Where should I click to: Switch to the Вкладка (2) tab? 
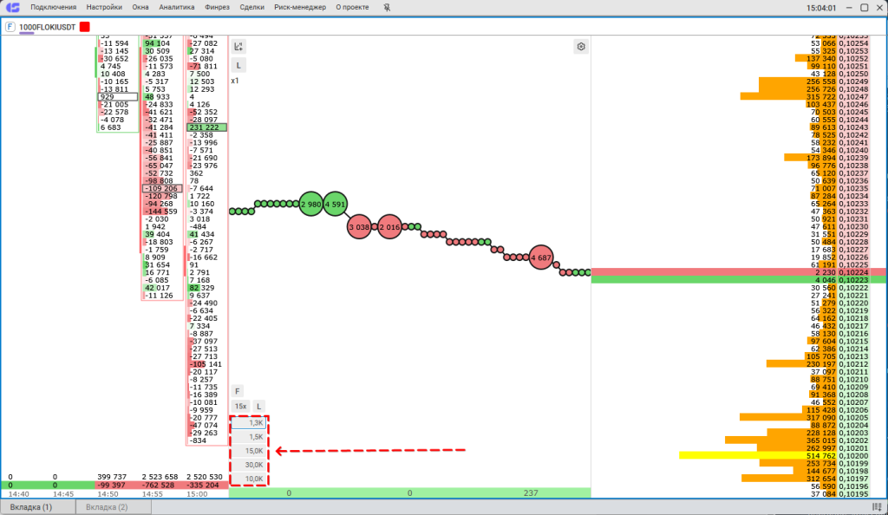[x=108, y=506]
